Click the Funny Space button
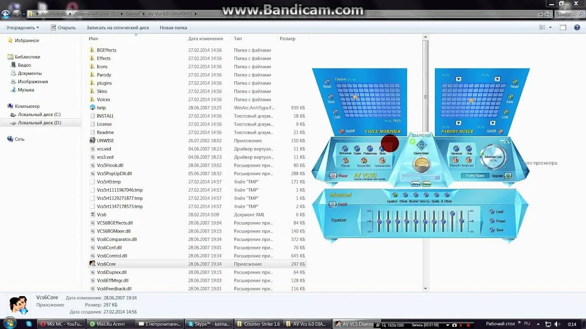 click(475, 176)
